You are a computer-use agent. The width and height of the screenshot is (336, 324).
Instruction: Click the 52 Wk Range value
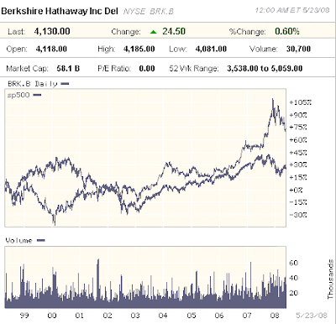point(265,69)
